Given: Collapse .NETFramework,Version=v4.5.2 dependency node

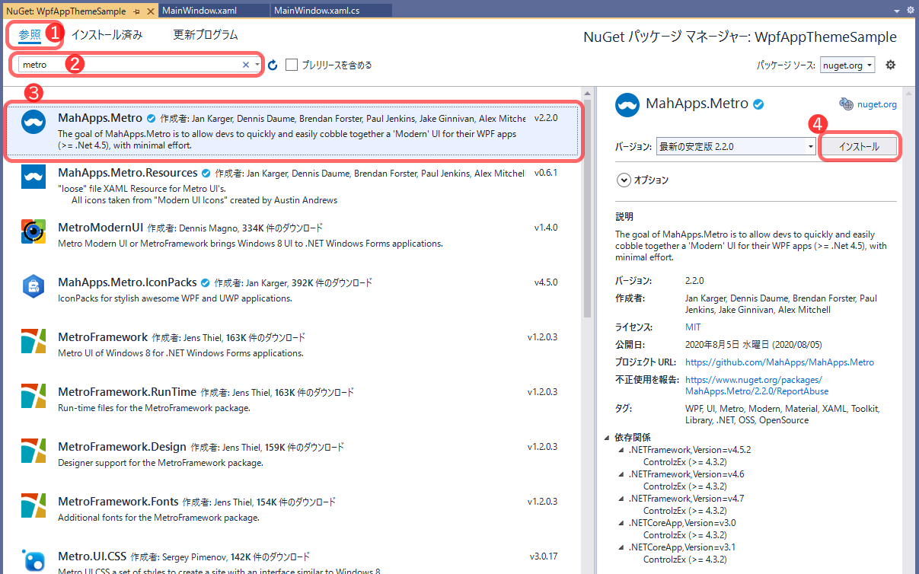Looking at the screenshot, I should coord(621,450).
